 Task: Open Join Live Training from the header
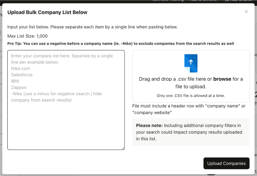[168, 1]
